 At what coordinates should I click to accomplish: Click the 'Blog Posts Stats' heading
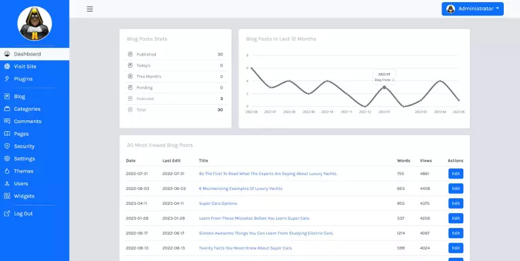point(147,39)
